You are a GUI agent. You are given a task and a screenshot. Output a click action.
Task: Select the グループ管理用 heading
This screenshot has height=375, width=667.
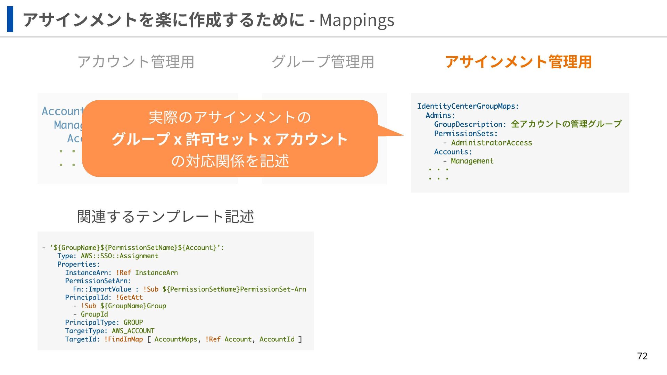pyautogui.click(x=322, y=62)
